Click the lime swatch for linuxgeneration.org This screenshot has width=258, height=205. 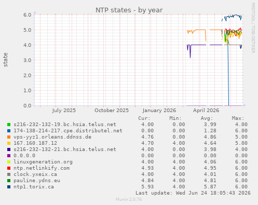click(9, 162)
